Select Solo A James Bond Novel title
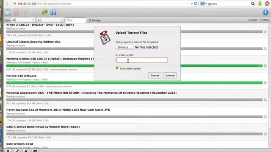The height and width of the screenshot is (152, 271). 43,127
